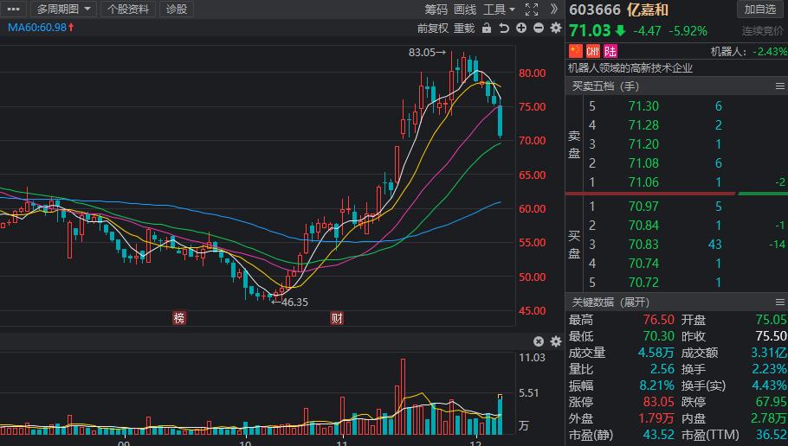
Task: Click the 昨收 75.50 value
Action: coord(771,336)
